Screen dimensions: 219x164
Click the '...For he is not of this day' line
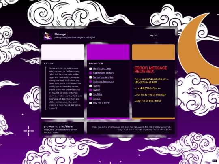click(x=150, y=94)
